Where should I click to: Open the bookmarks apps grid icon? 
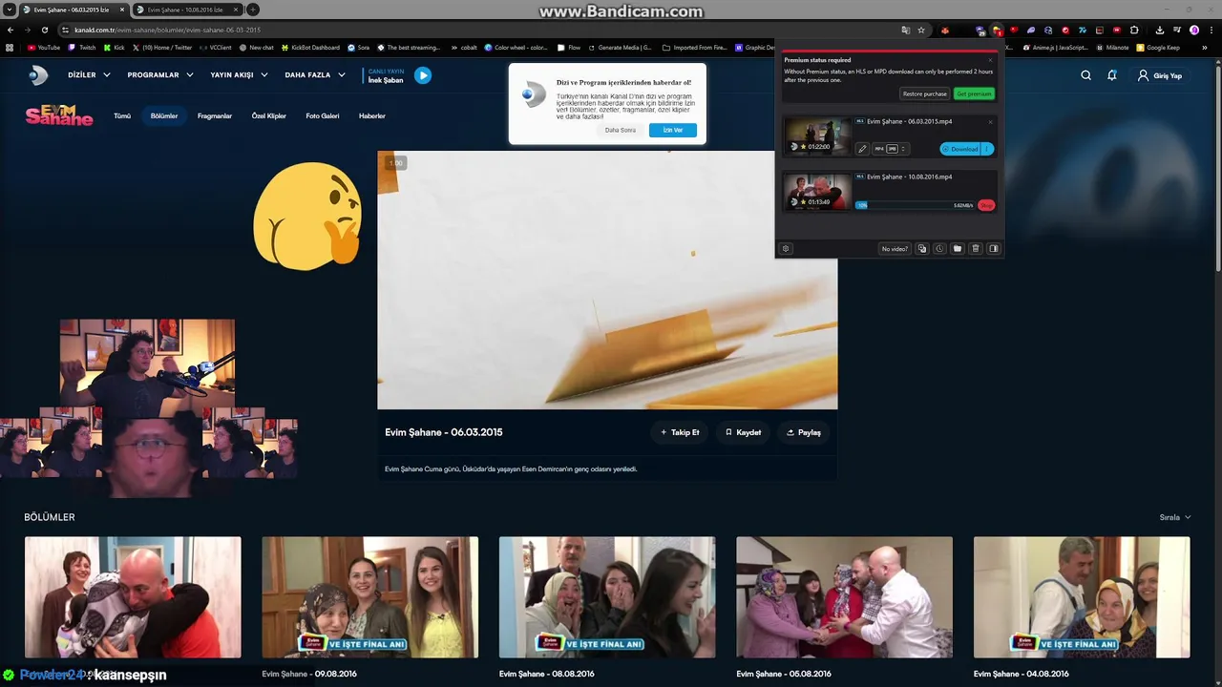tap(11, 47)
